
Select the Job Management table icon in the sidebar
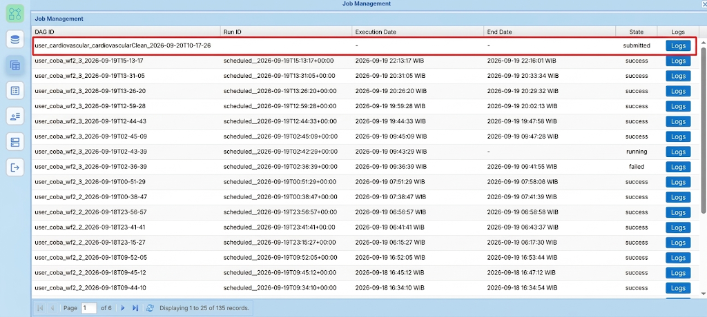pos(15,65)
